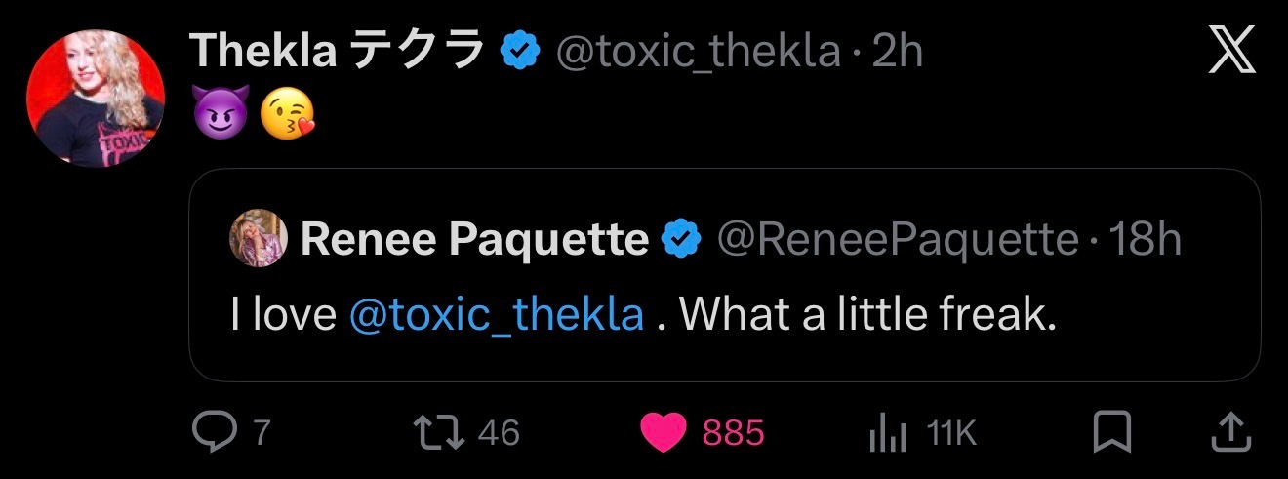The height and width of the screenshot is (479, 1288).
Task: Open replies via the comment bubble icon
Action: [209, 432]
